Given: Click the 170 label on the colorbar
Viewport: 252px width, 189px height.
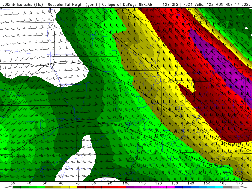Looking at the screenshot, I should pyautogui.click(x=239, y=183).
